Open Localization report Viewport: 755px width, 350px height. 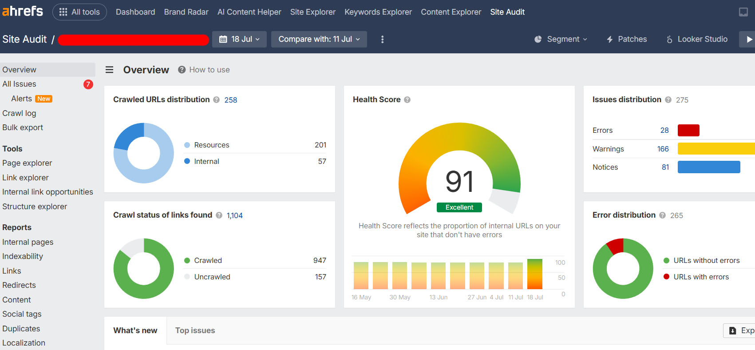point(24,343)
